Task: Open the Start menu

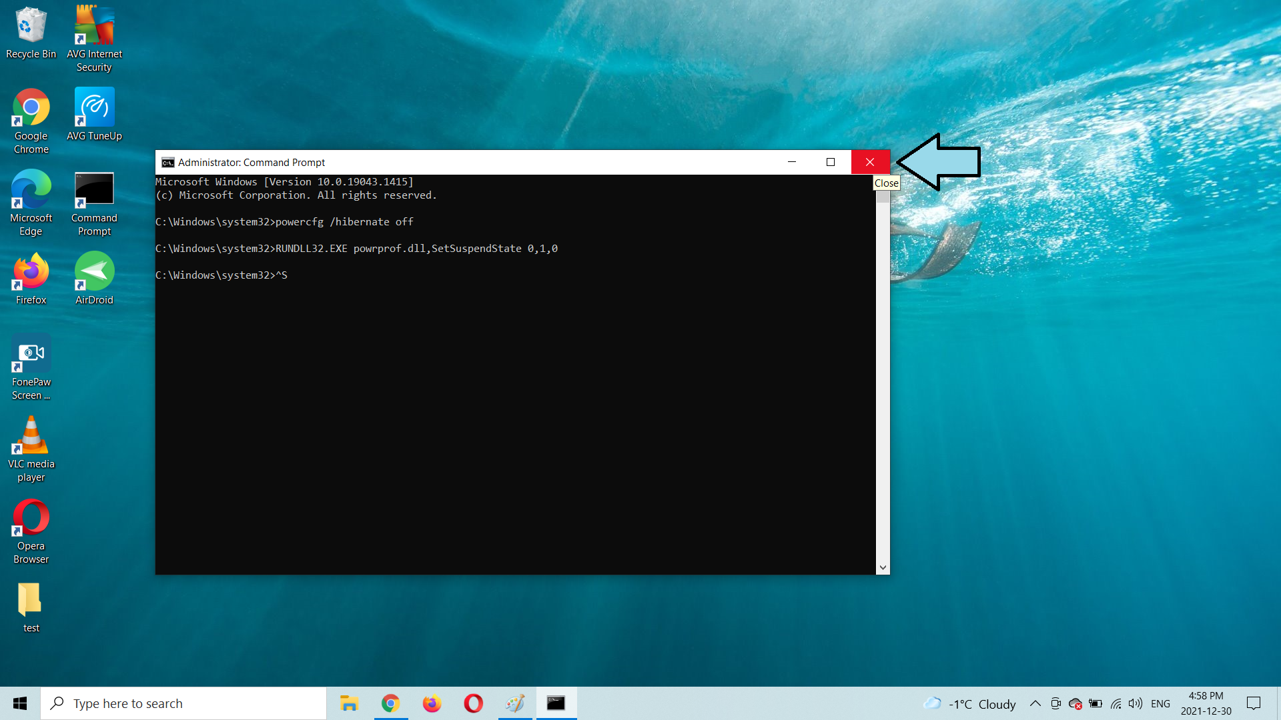Action: pyautogui.click(x=17, y=703)
